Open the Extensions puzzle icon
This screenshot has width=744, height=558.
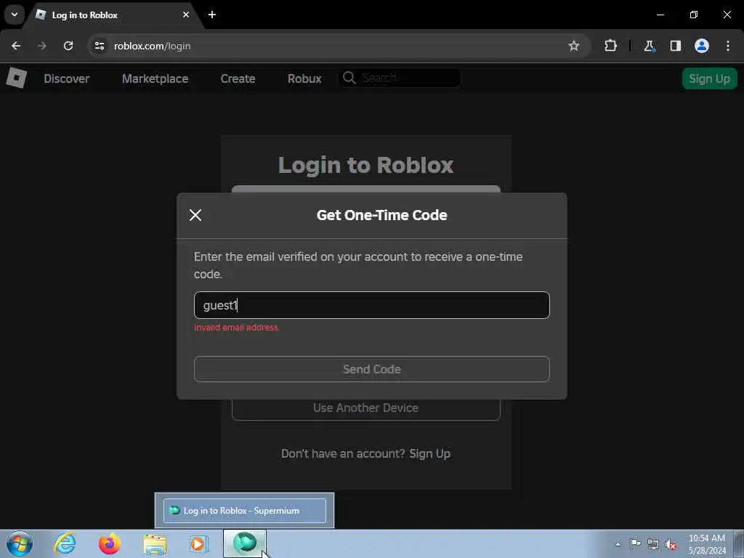tap(610, 46)
